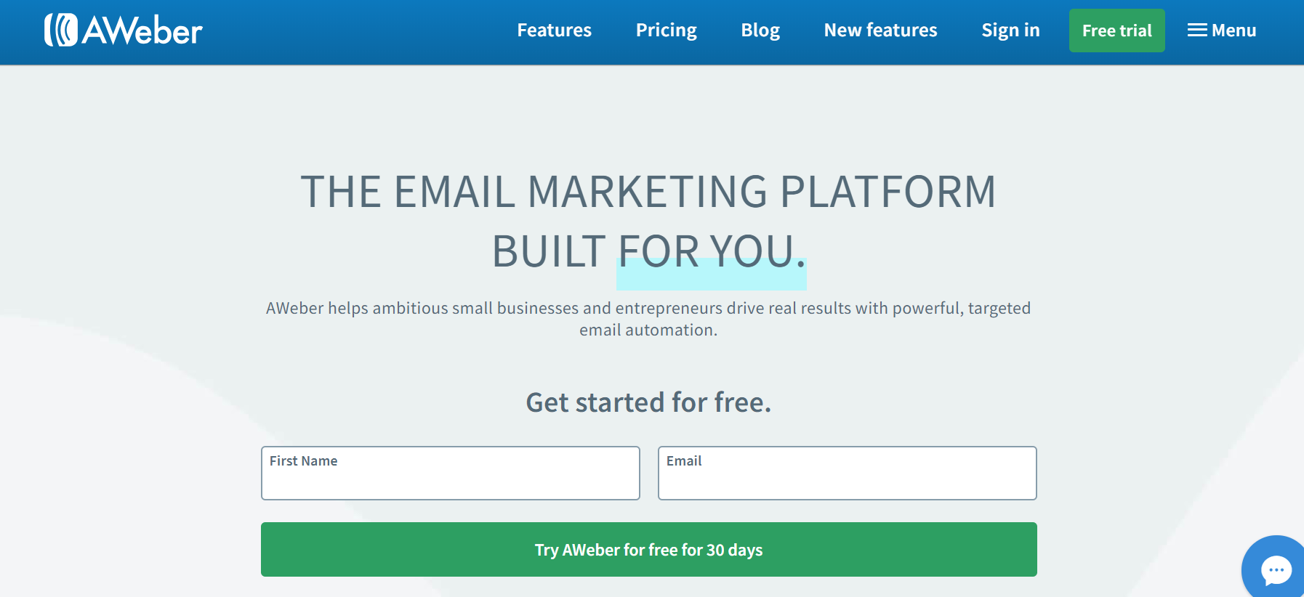1304x597 pixels.
Task: Click the AWeber logo icon
Action: point(61,30)
